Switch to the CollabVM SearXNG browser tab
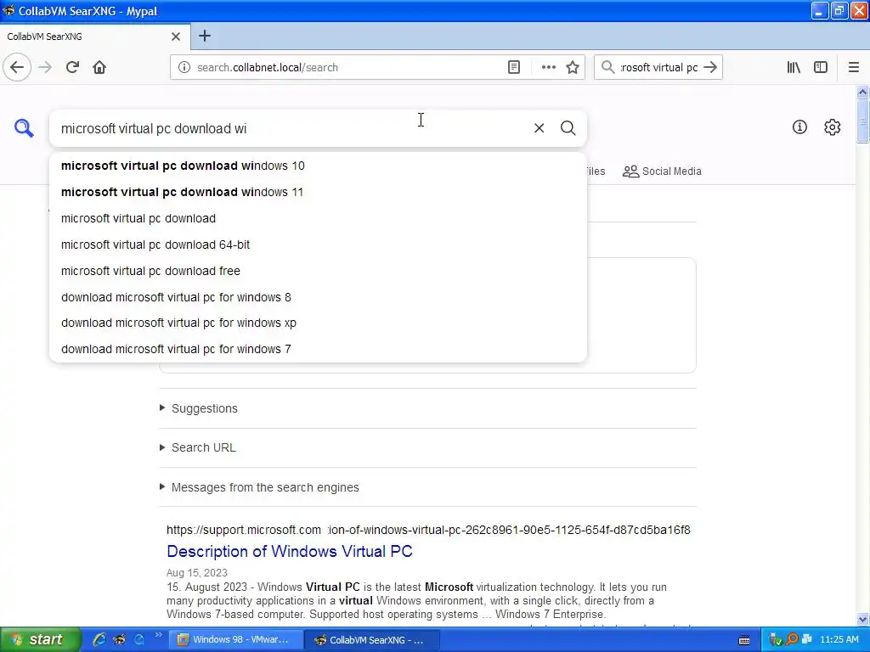The height and width of the screenshot is (652, 870). (94, 37)
